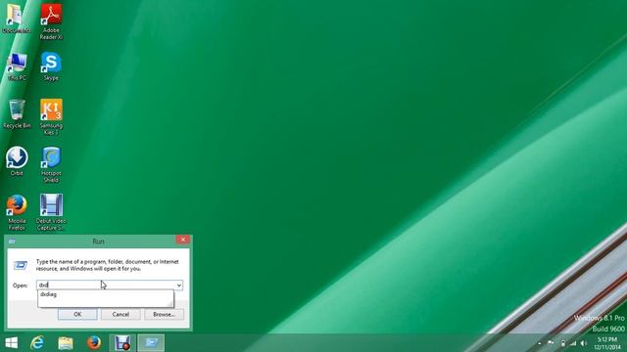
Task: Click the Run dialog title bar icon
Action: tap(12, 242)
